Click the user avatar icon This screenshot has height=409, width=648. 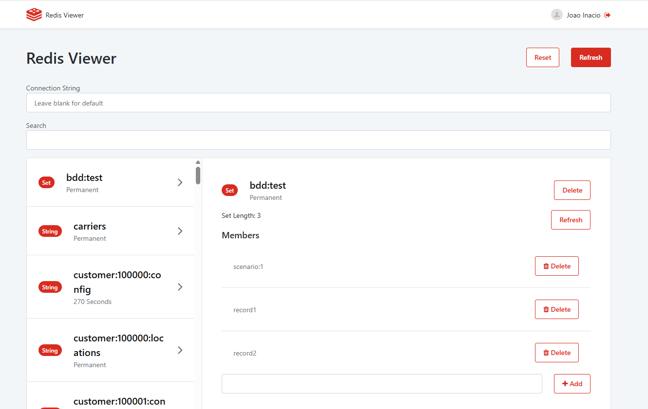[x=557, y=15]
